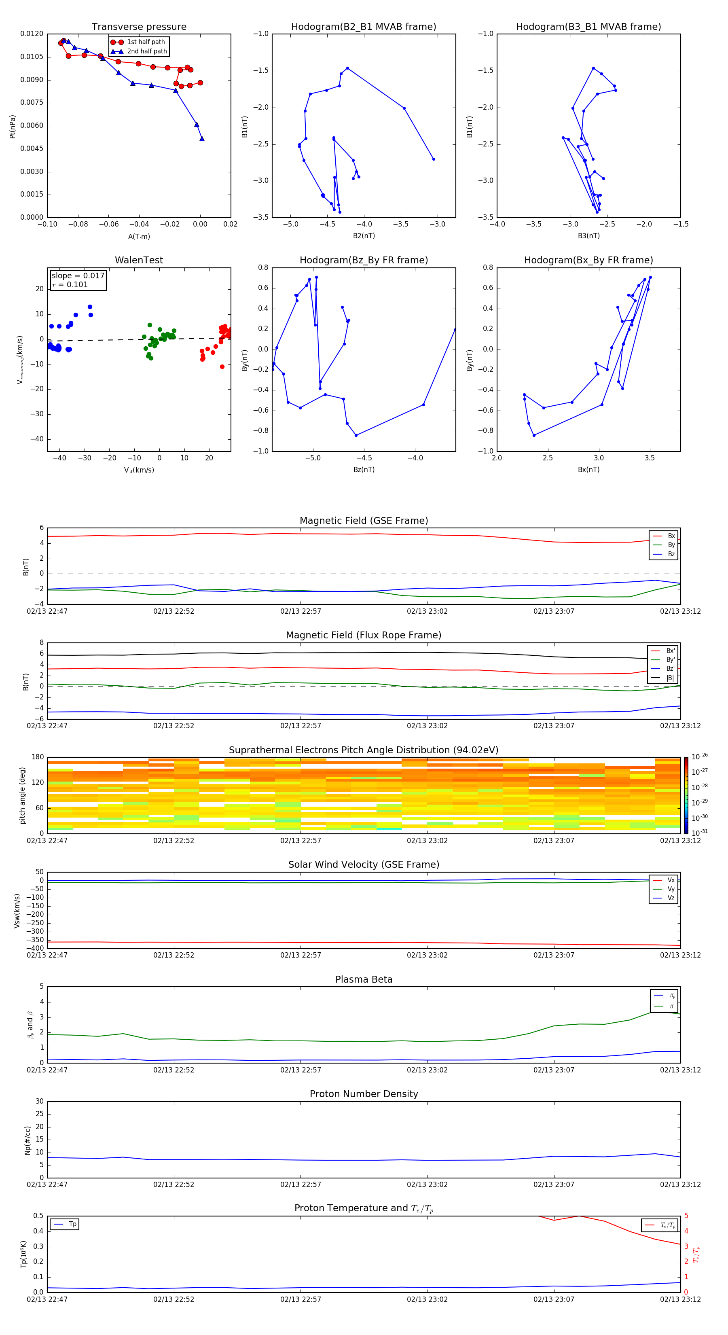Click the 'pitch angle (deg)' axis label
728x1335 pixels.
pyautogui.click(x=22, y=795)
